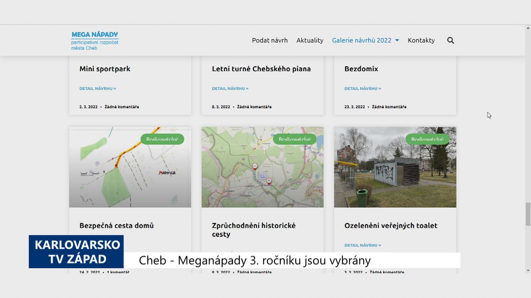Open Detail návrhu link for Bezdomix
The height and width of the screenshot is (298, 531).
(x=362, y=88)
